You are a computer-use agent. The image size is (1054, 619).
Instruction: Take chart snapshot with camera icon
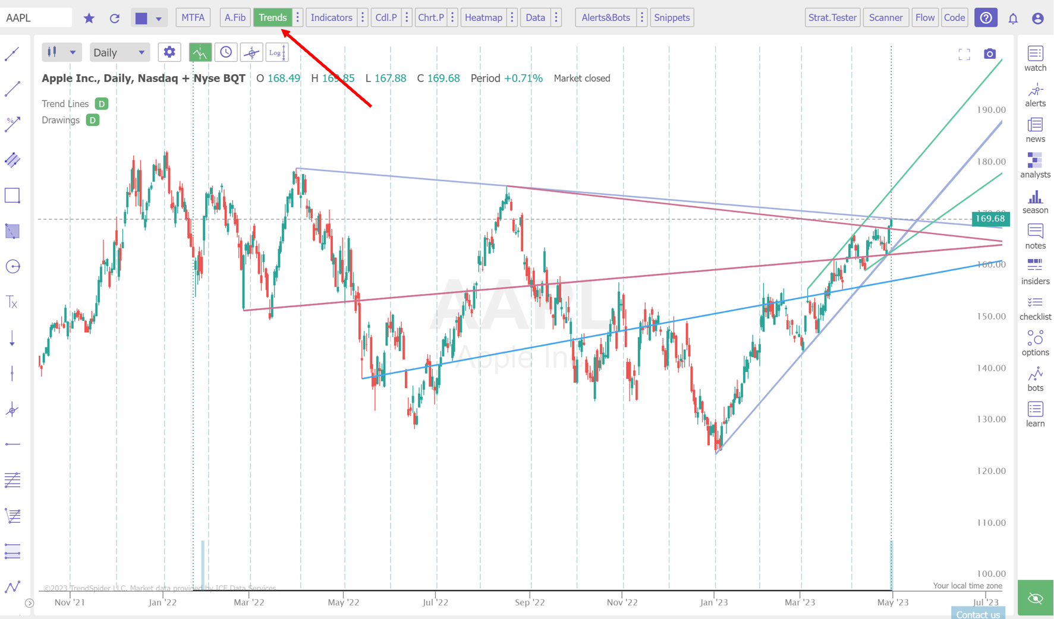click(990, 54)
